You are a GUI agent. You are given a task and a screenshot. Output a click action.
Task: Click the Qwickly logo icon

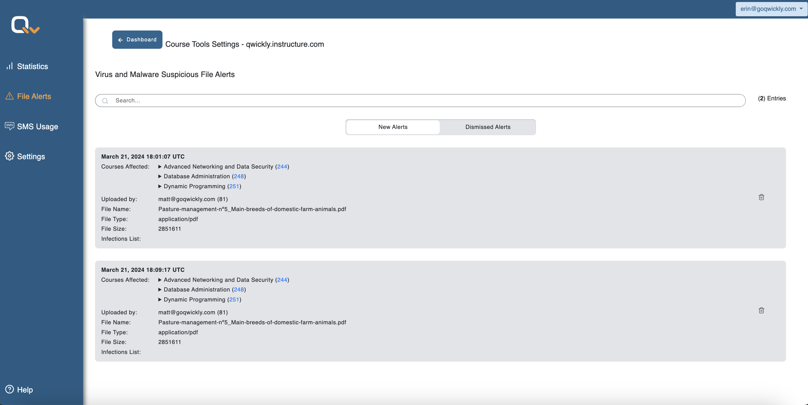(25, 25)
